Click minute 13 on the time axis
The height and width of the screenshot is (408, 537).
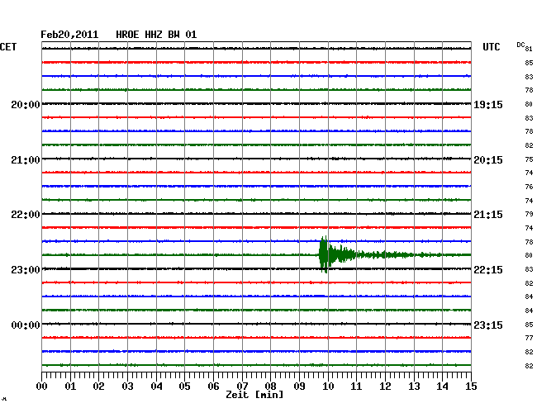pyautogui.click(x=414, y=386)
